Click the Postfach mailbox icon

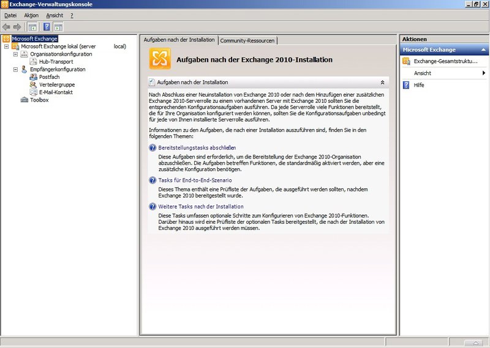click(33, 77)
